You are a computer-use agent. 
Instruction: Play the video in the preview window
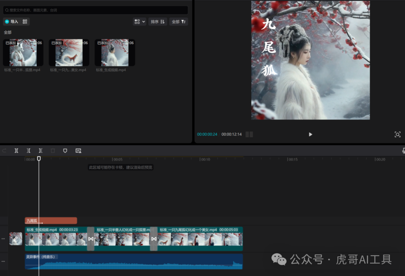[310, 134]
